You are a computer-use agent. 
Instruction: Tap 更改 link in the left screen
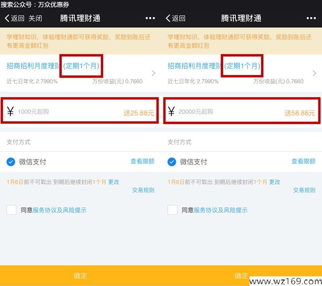(x=114, y=182)
